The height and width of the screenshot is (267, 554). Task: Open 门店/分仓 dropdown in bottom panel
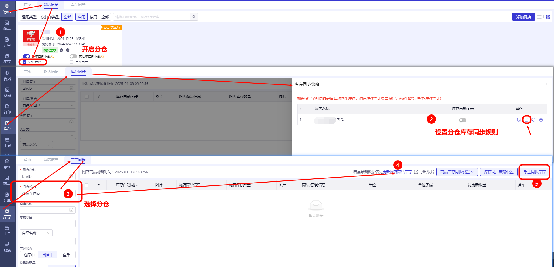[x=48, y=193]
